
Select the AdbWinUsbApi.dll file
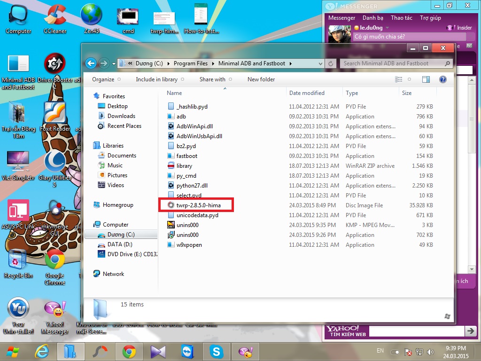point(199,136)
